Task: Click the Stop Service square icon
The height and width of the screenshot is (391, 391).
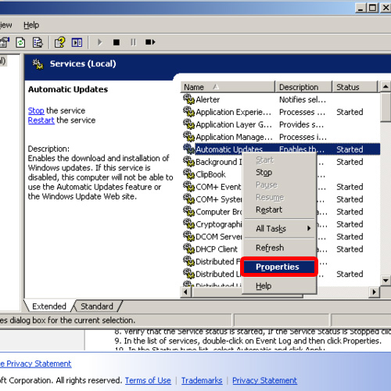Action: (x=117, y=42)
